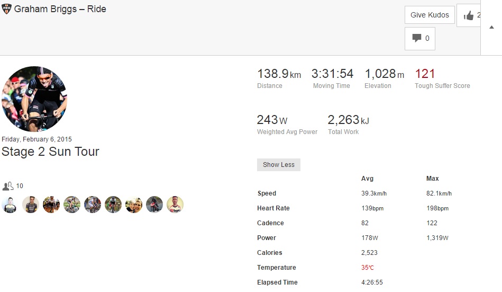
Task: Click the 138.9 km Distance stat
Action: click(x=279, y=74)
